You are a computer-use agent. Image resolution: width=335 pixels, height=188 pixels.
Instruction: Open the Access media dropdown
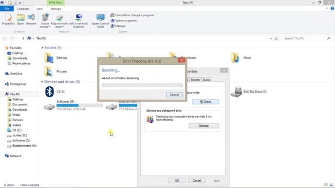point(45,21)
